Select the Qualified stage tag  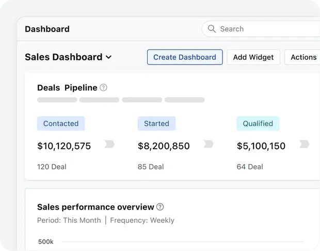[x=258, y=123]
